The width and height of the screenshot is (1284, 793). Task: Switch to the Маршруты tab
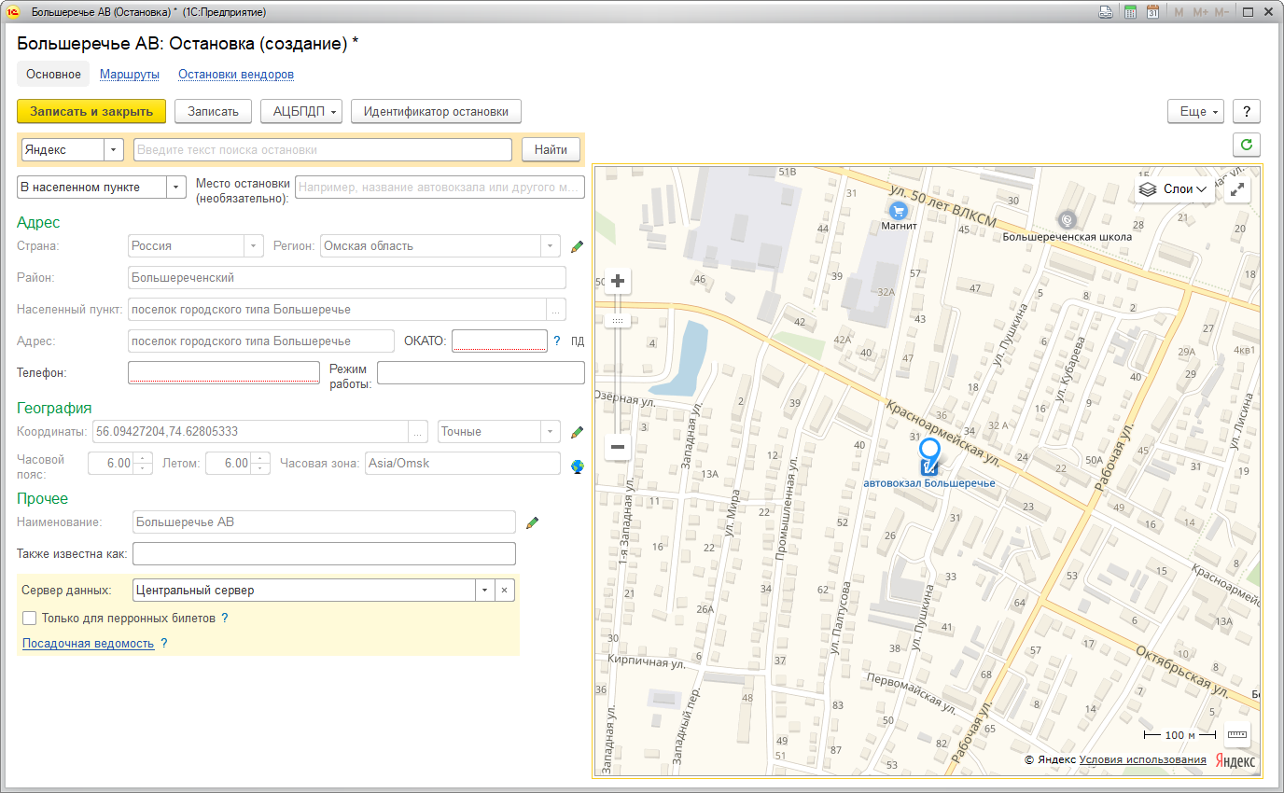click(129, 75)
